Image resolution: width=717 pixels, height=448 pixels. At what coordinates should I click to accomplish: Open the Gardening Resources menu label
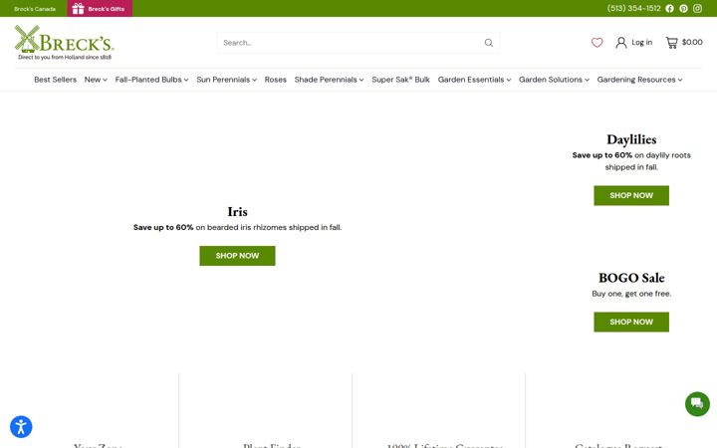636,80
